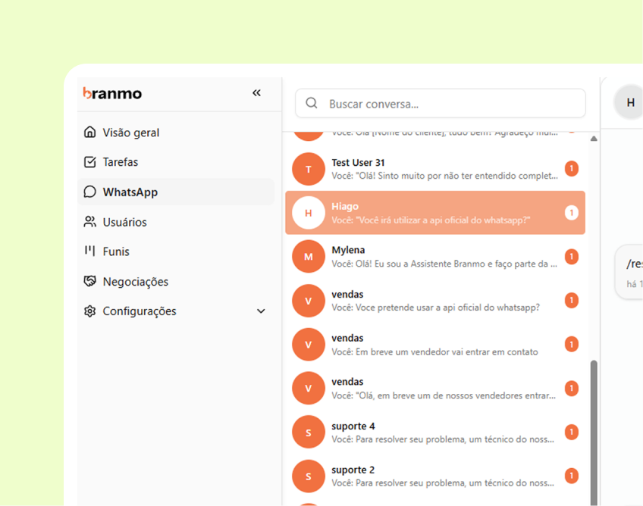The image size is (643, 506).
Task: Click the Configurações gear icon
Action: point(90,311)
